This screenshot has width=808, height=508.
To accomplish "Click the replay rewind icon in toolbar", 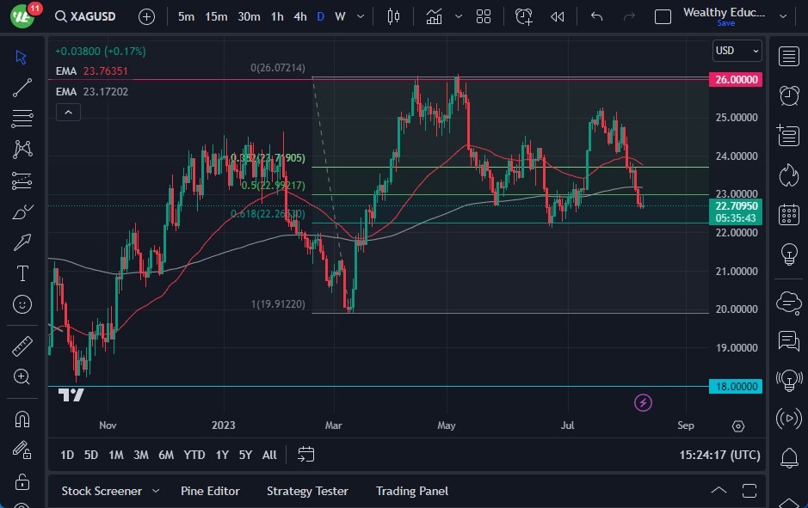I will coord(558,16).
